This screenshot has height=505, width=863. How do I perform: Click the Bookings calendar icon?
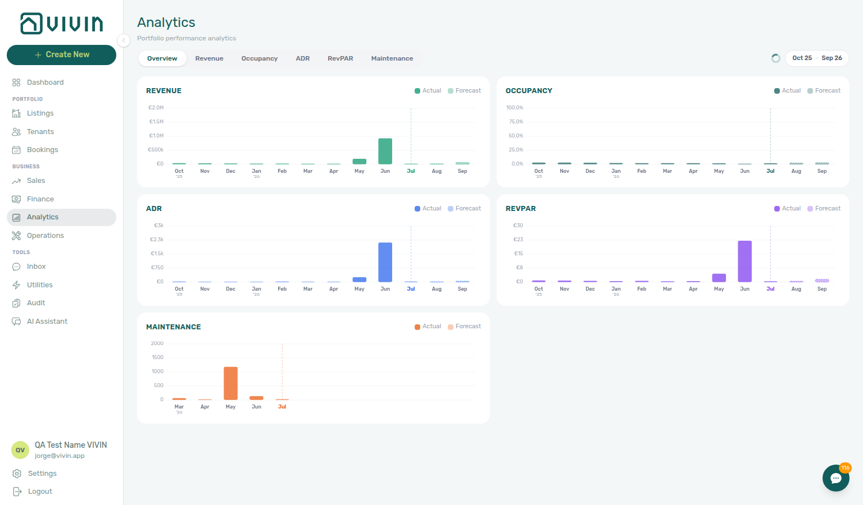(x=16, y=150)
